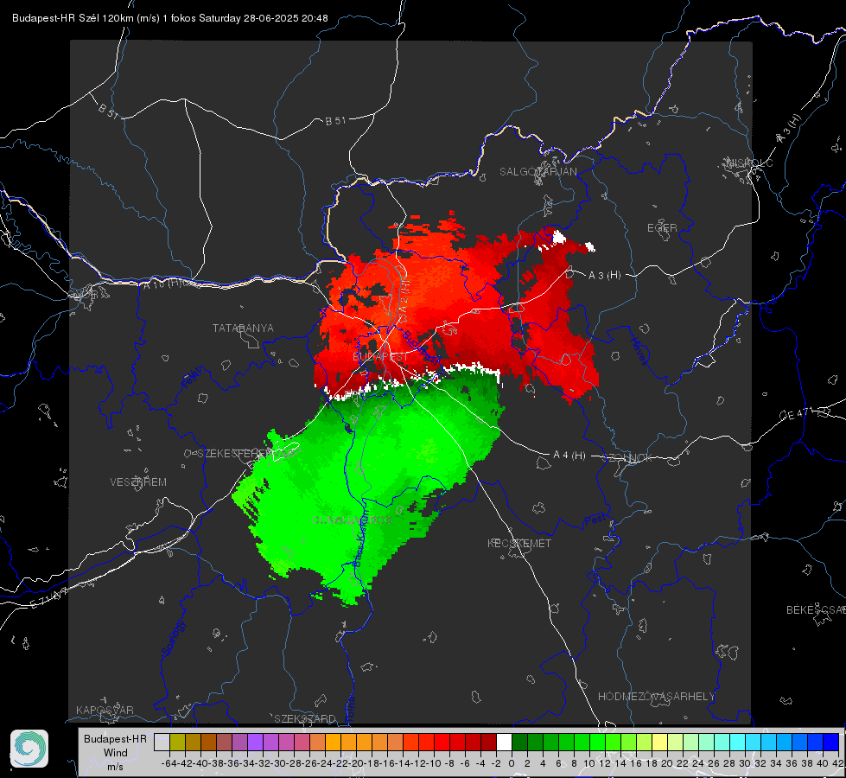The width and height of the screenshot is (846, 778).
Task: Click the VESZPREM city label
Action: tap(138, 482)
